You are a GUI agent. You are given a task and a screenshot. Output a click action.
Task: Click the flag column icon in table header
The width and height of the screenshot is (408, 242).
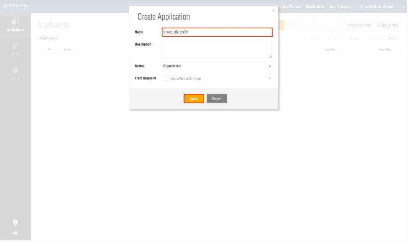point(49,49)
